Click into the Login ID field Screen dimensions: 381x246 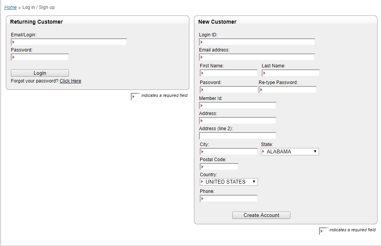point(257,42)
